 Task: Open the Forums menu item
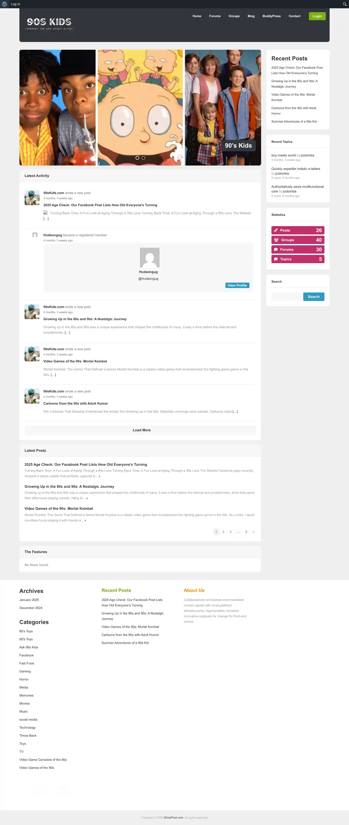pos(215,16)
